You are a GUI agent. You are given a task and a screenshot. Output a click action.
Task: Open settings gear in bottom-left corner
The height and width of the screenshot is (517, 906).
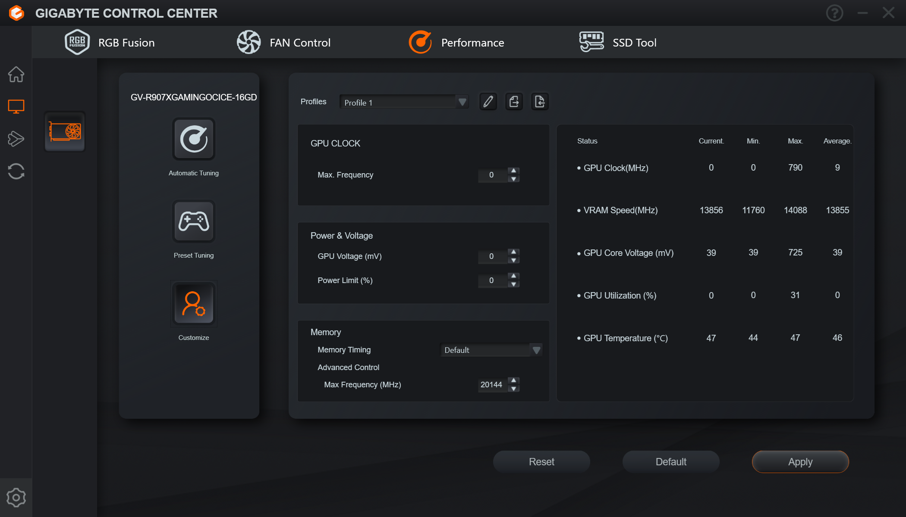pyautogui.click(x=16, y=498)
